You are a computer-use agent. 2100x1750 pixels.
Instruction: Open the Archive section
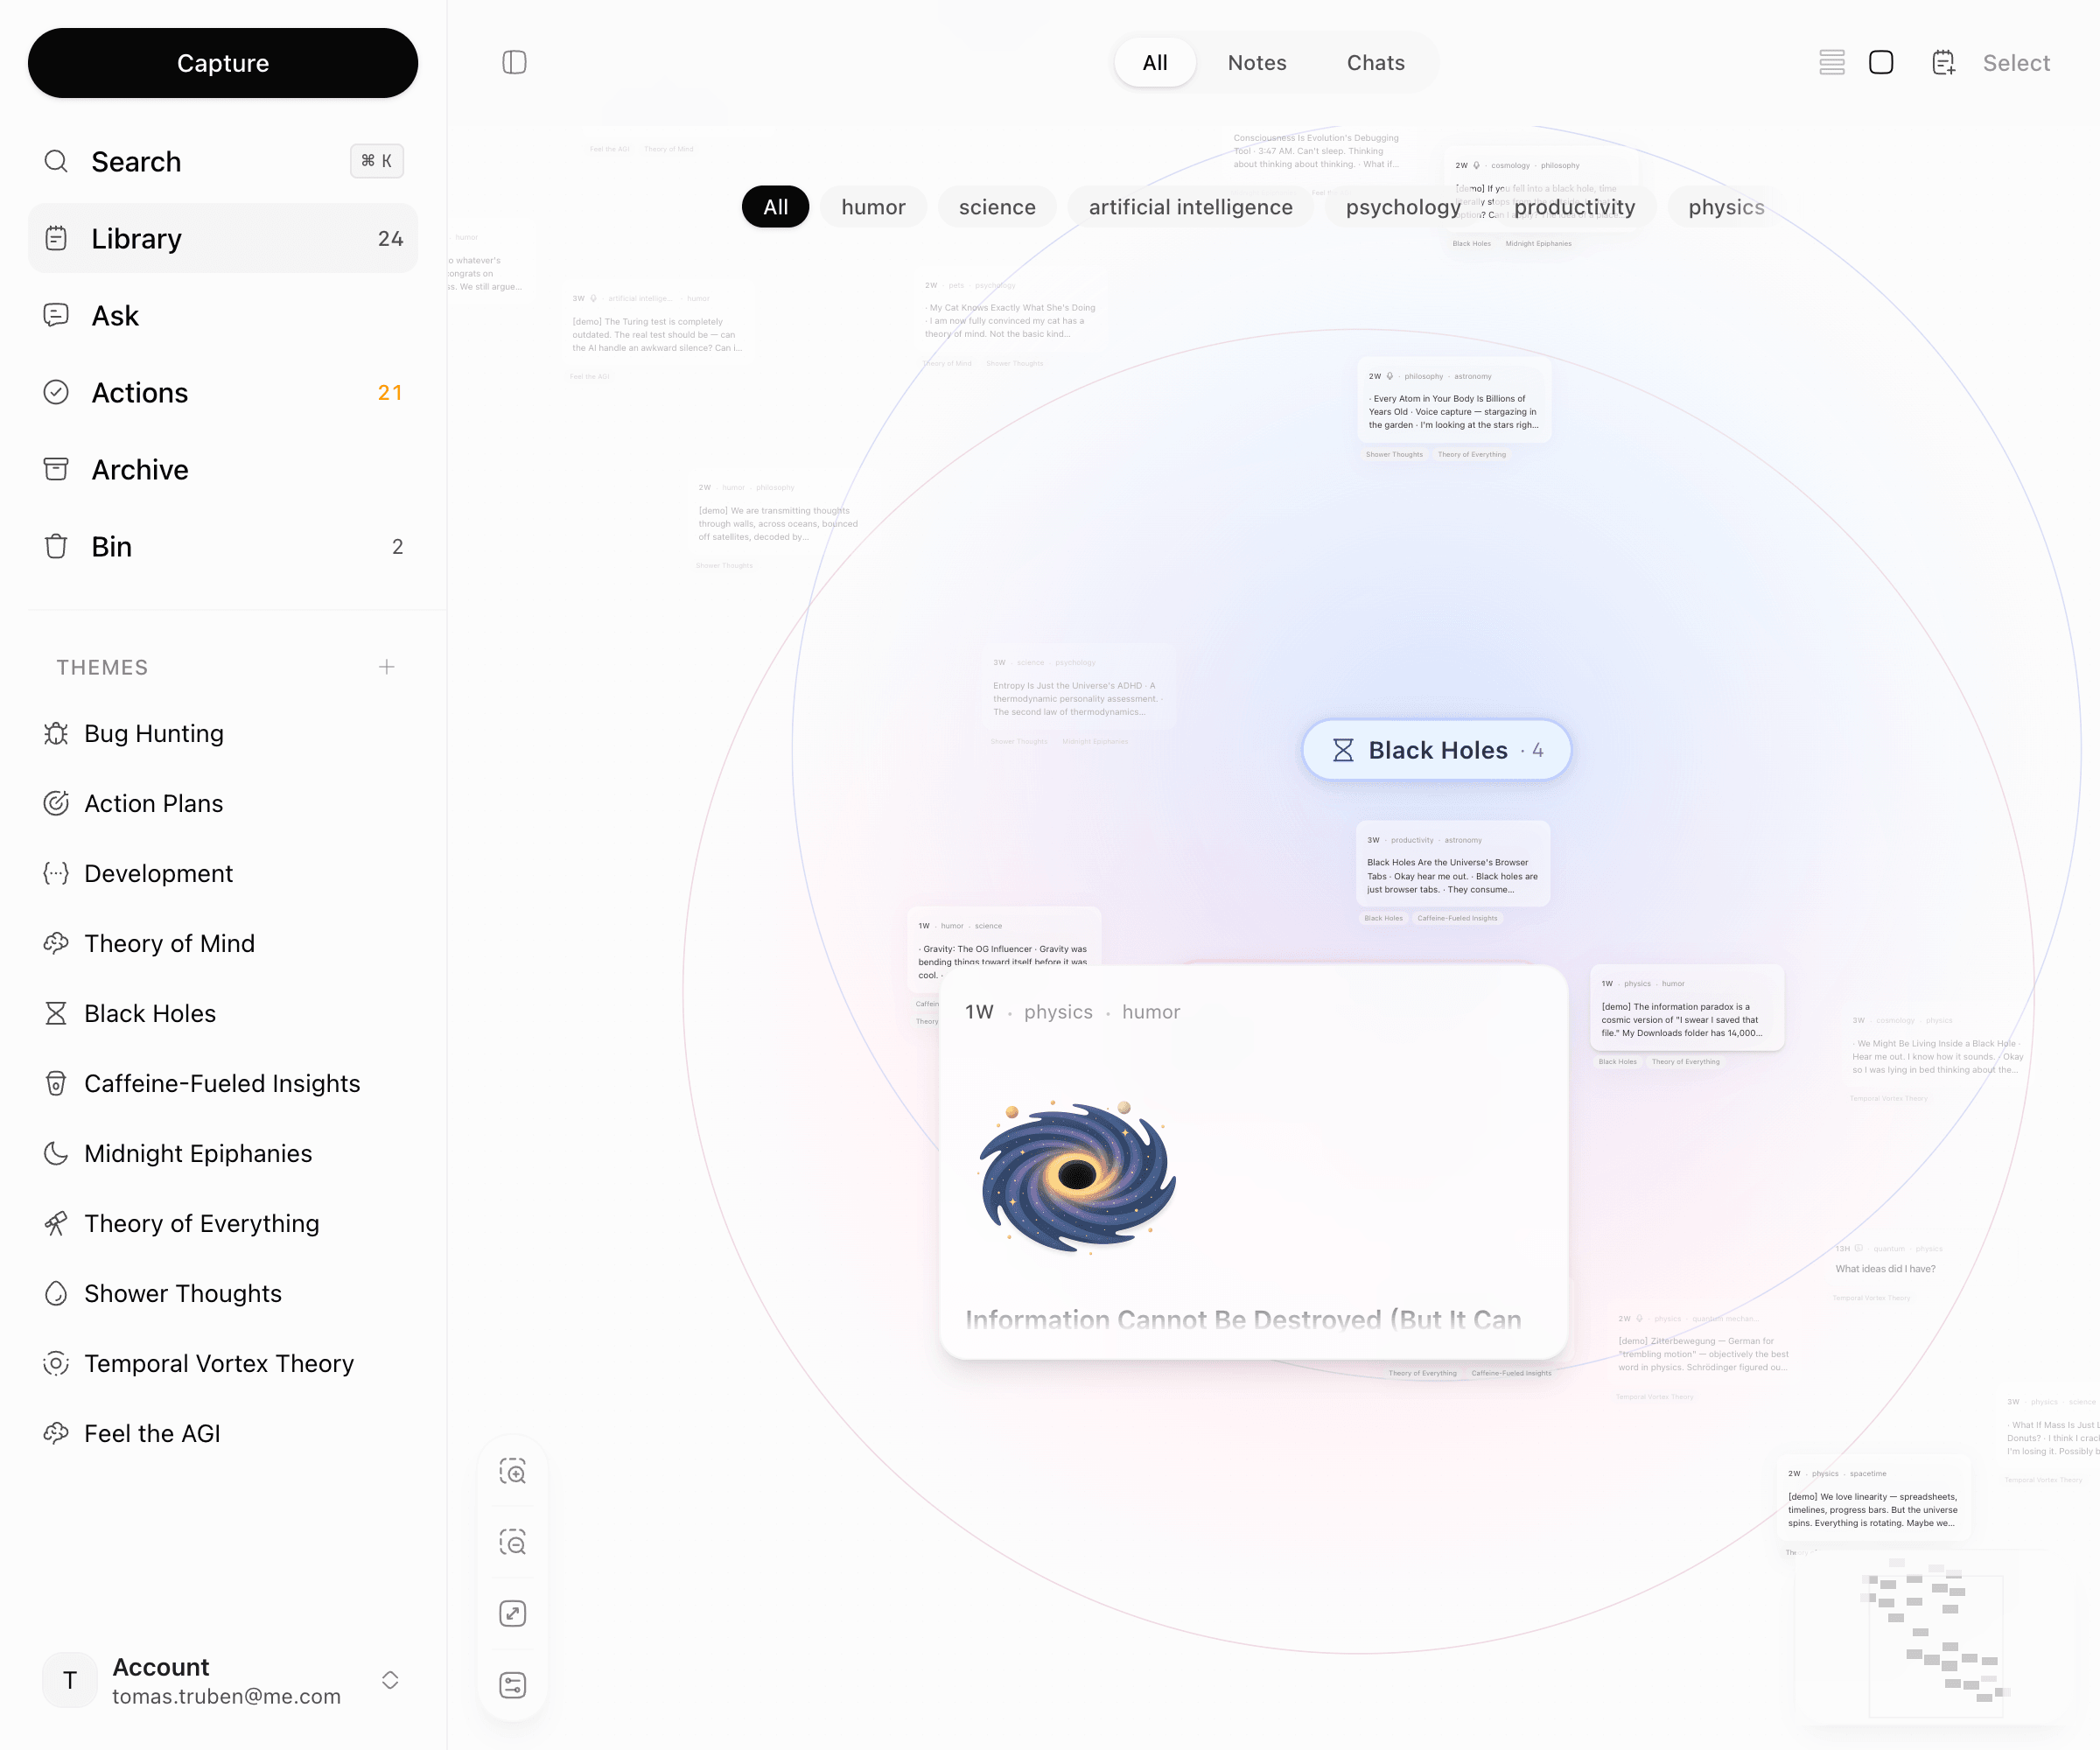pyautogui.click(x=140, y=469)
